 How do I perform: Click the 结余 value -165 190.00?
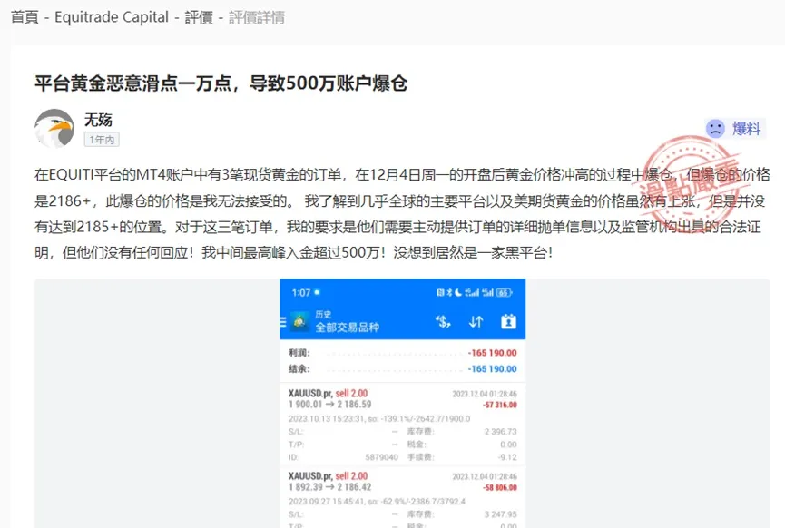[492, 369]
